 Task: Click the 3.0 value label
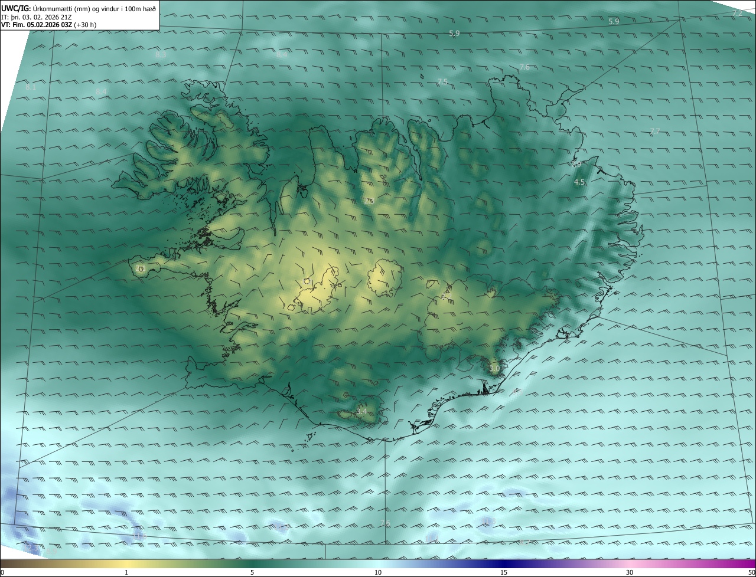pos(494,368)
